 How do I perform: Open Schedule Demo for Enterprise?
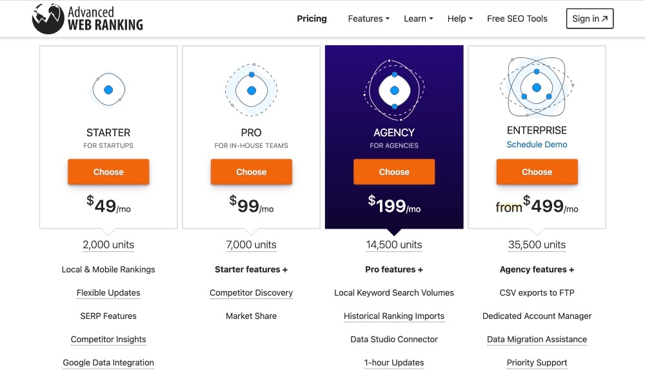pyautogui.click(x=537, y=145)
